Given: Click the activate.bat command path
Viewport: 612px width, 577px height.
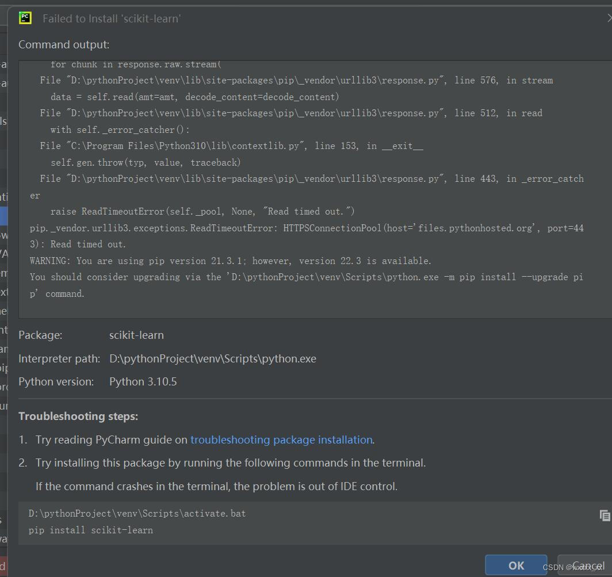Looking at the screenshot, I should (x=137, y=513).
